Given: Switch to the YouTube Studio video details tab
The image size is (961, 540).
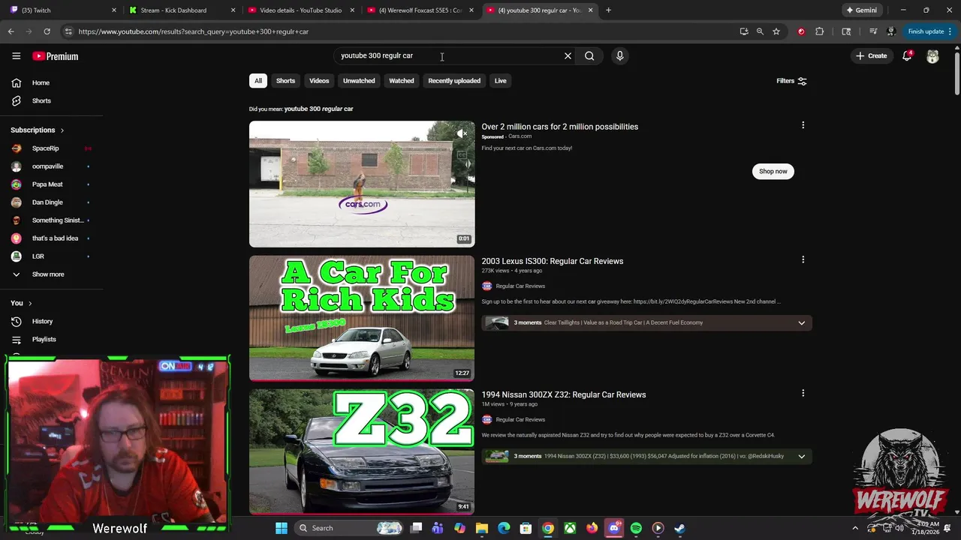Looking at the screenshot, I should pos(299,10).
